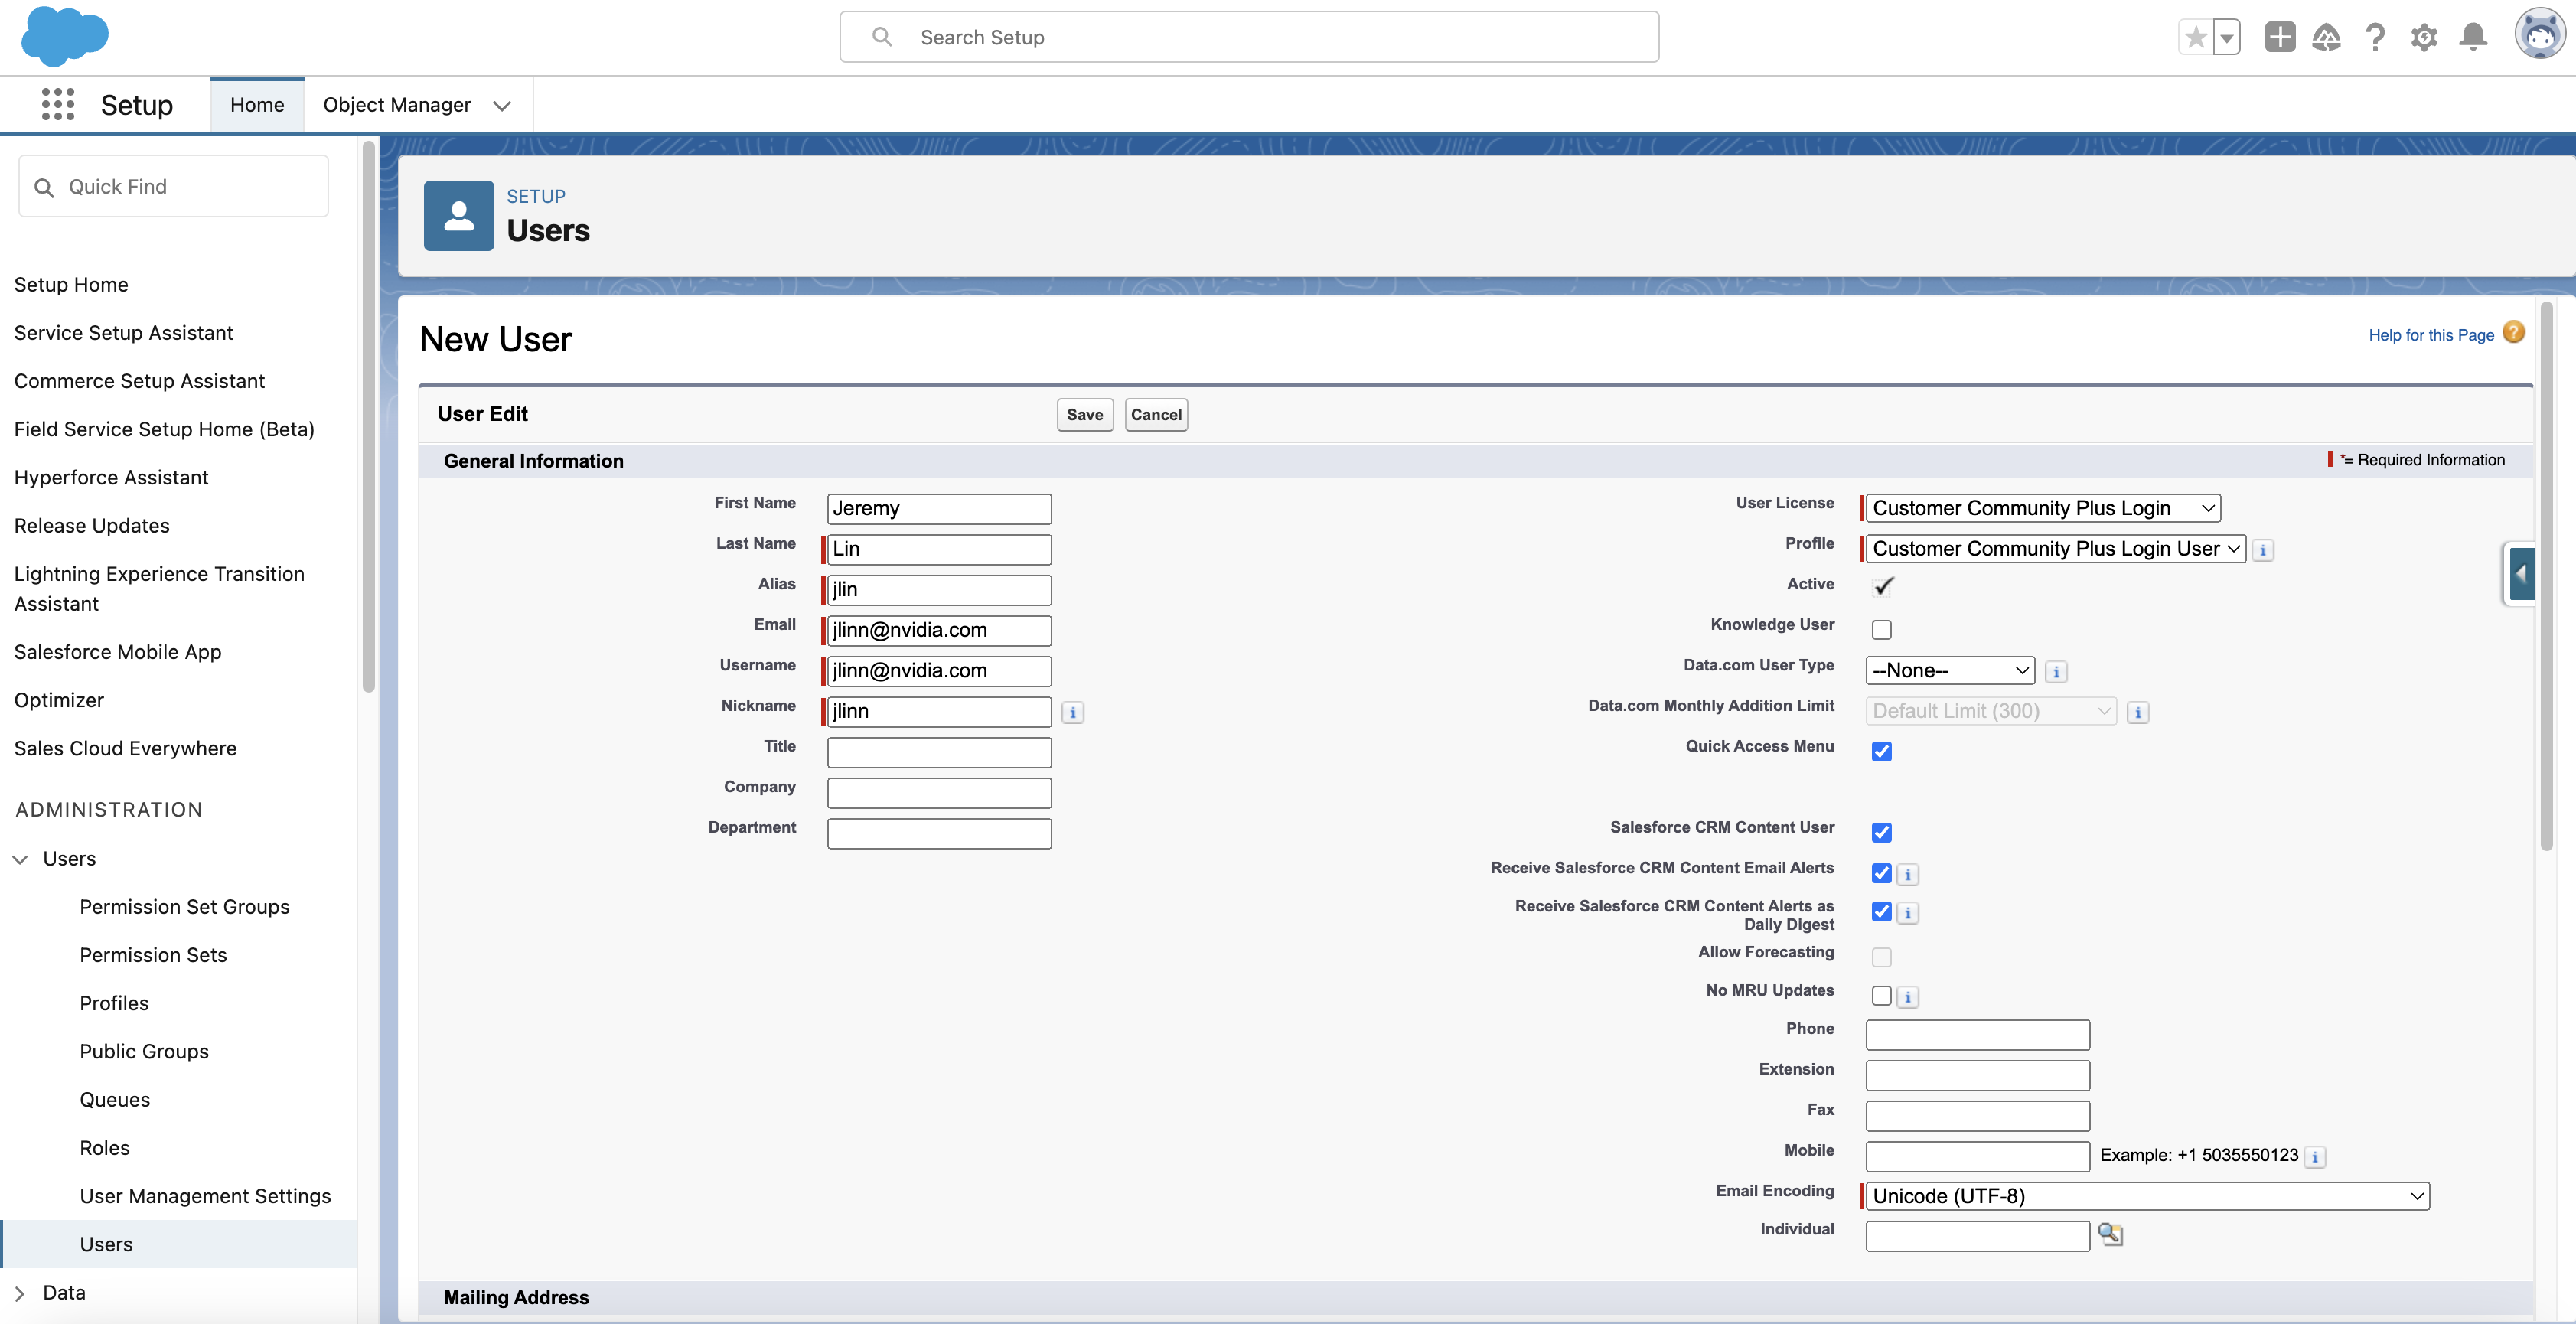The height and width of the screenshot is (1324, 2576).
Task: Open the Object Manager tab chevron
Action: (502, 105)
